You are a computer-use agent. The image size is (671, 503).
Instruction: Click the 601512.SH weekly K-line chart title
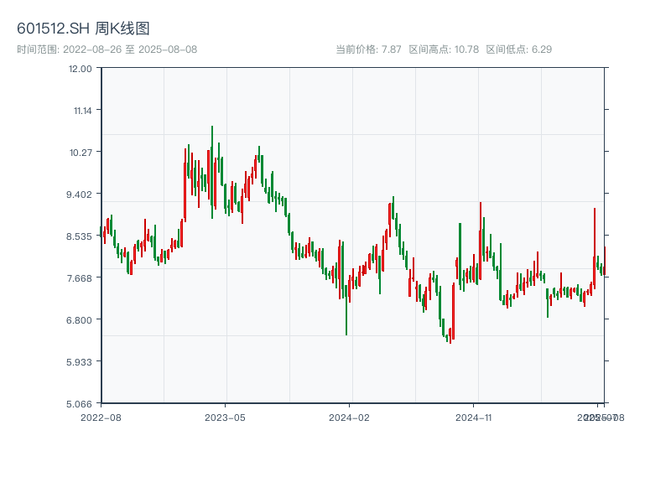(x=83, y=29)
